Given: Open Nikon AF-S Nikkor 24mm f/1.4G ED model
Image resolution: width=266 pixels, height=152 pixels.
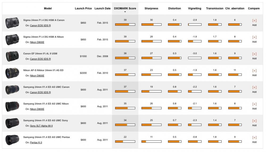Looking at the screenshot, I should (x=43, y=70).
